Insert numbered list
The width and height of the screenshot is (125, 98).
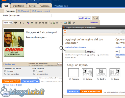[51, 23]
